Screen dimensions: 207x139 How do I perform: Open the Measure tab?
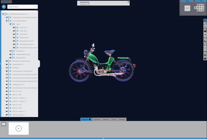(106, 119)
